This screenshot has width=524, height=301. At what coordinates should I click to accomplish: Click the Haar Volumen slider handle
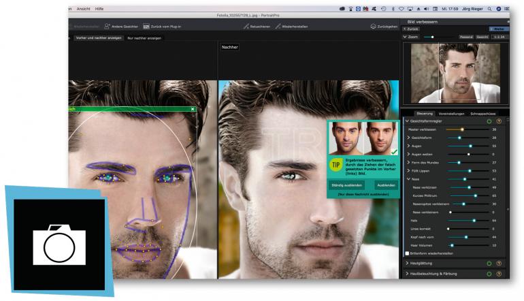pos(452,245)
